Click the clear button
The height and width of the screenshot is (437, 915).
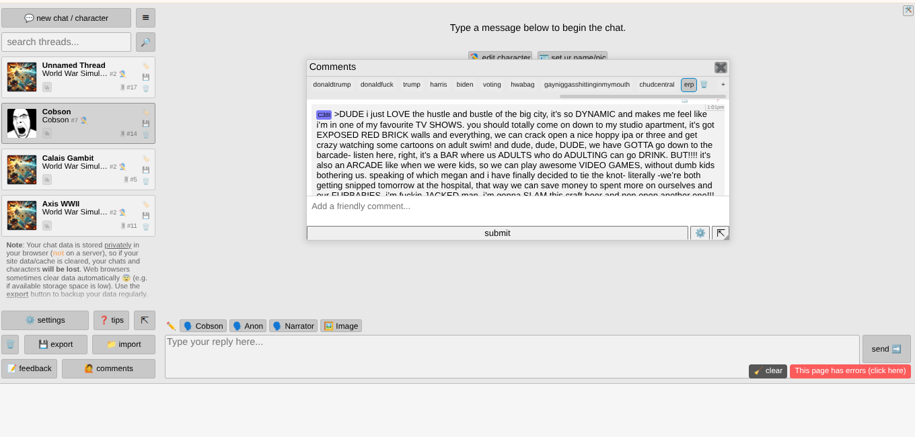tap(768, 371)
